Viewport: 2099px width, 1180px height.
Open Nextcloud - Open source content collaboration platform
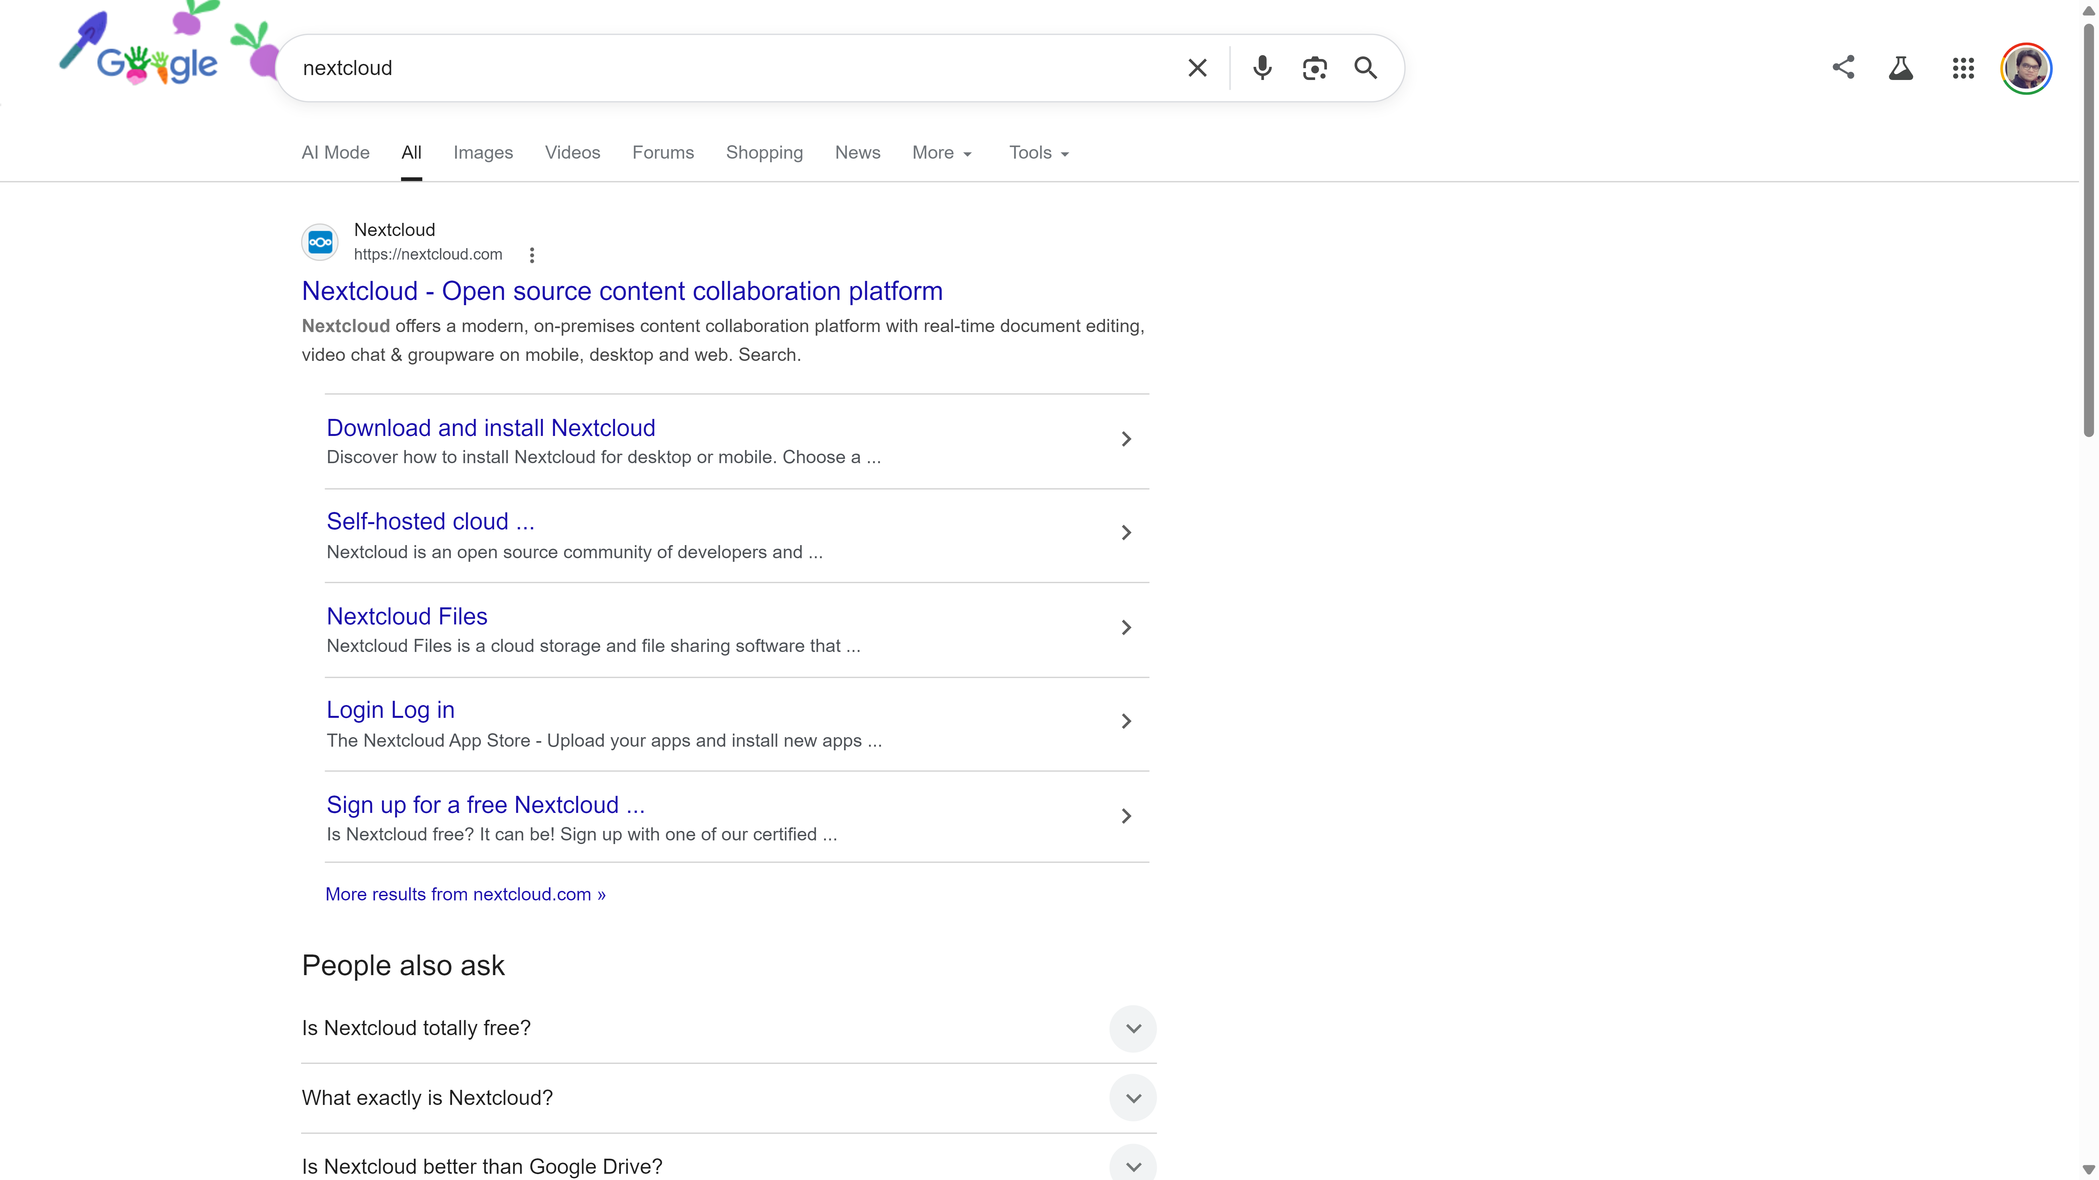[x=622, y=291]
